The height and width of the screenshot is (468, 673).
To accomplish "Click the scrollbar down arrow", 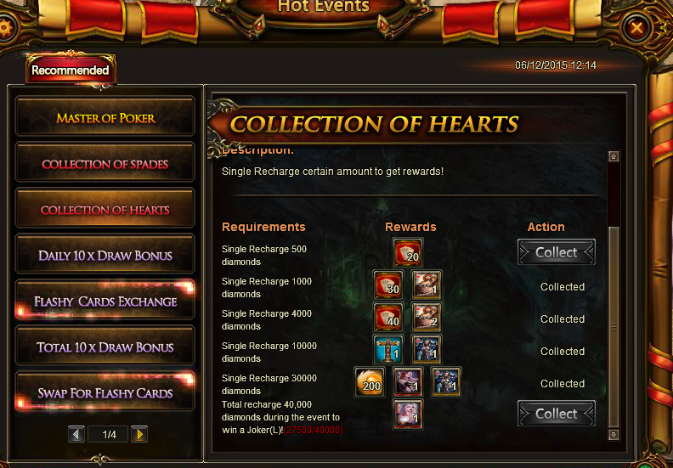I will pos(614,434).
